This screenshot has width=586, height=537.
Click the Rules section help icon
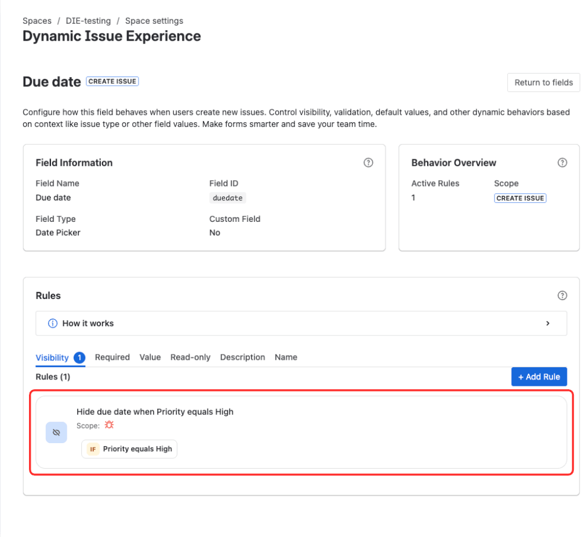(562, 295)
